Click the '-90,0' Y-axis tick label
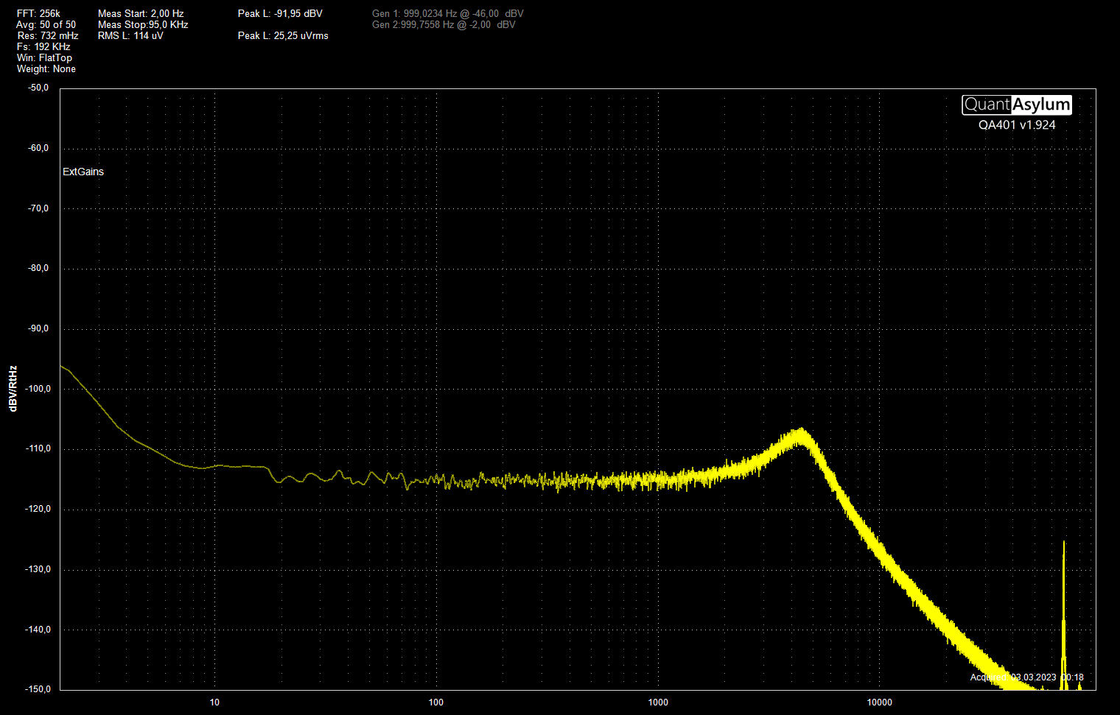 tap(38, 328)
